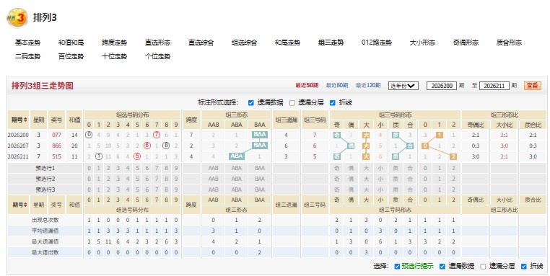Click period number 2026207
This screenshot has width=550, height=276.
pyautogui.click(x=18, y=146)
